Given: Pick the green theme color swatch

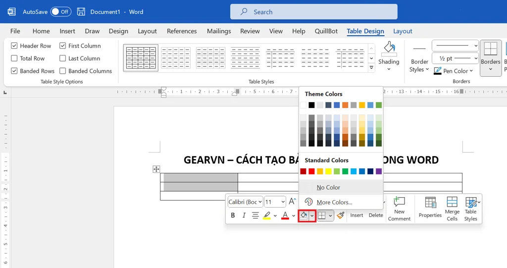Looking at the screenshot, I should tap(379, 105).
